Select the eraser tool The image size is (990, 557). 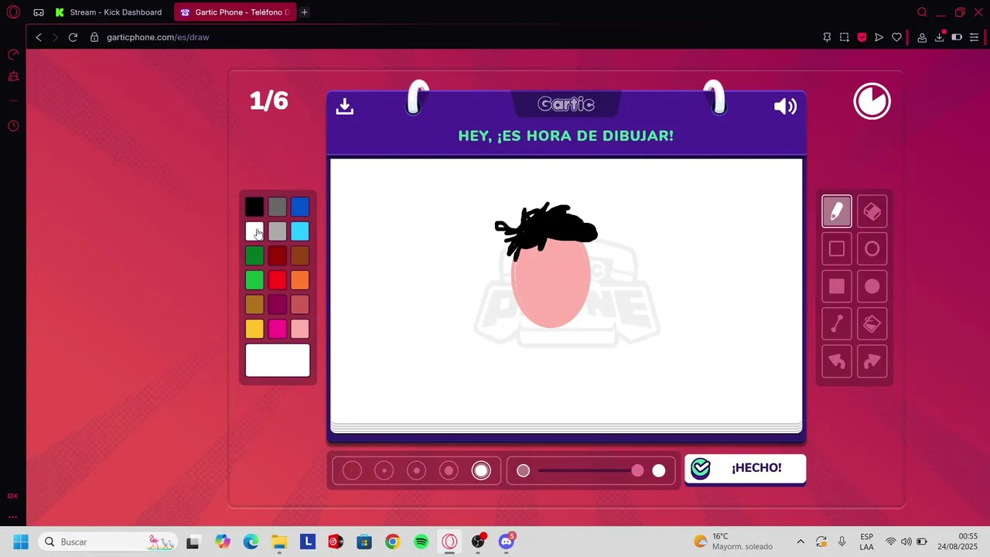pyautogui.click(x=872, y=211)
